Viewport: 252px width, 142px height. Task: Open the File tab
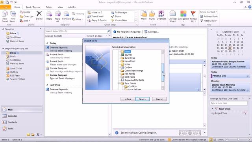tap(6, 7)
